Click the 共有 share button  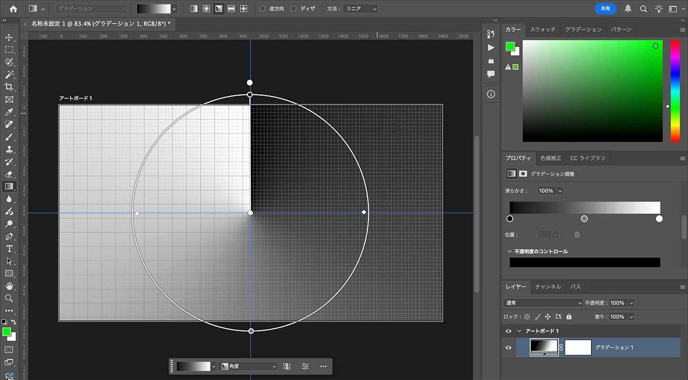coord(605,9)
